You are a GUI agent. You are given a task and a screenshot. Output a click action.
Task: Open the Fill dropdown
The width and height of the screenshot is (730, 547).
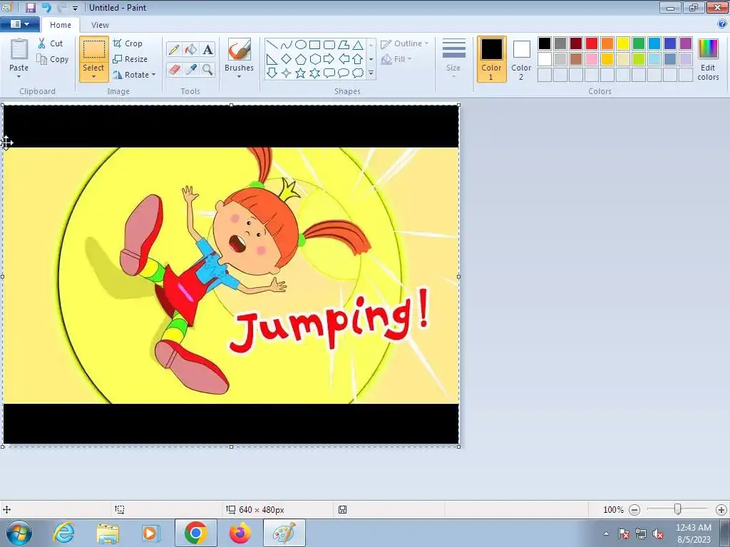[396, 59]
